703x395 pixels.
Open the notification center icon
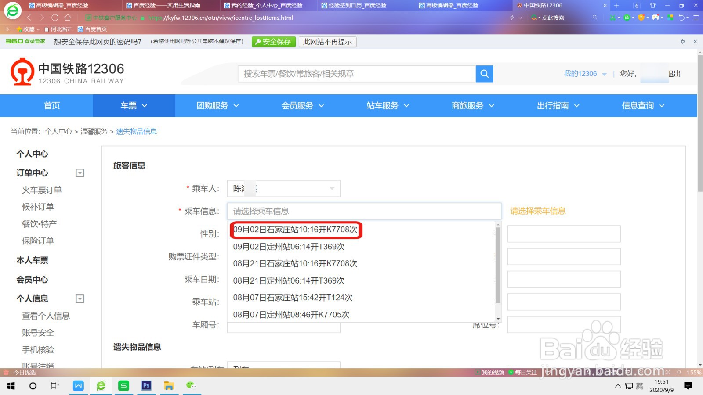coord(688,386)
